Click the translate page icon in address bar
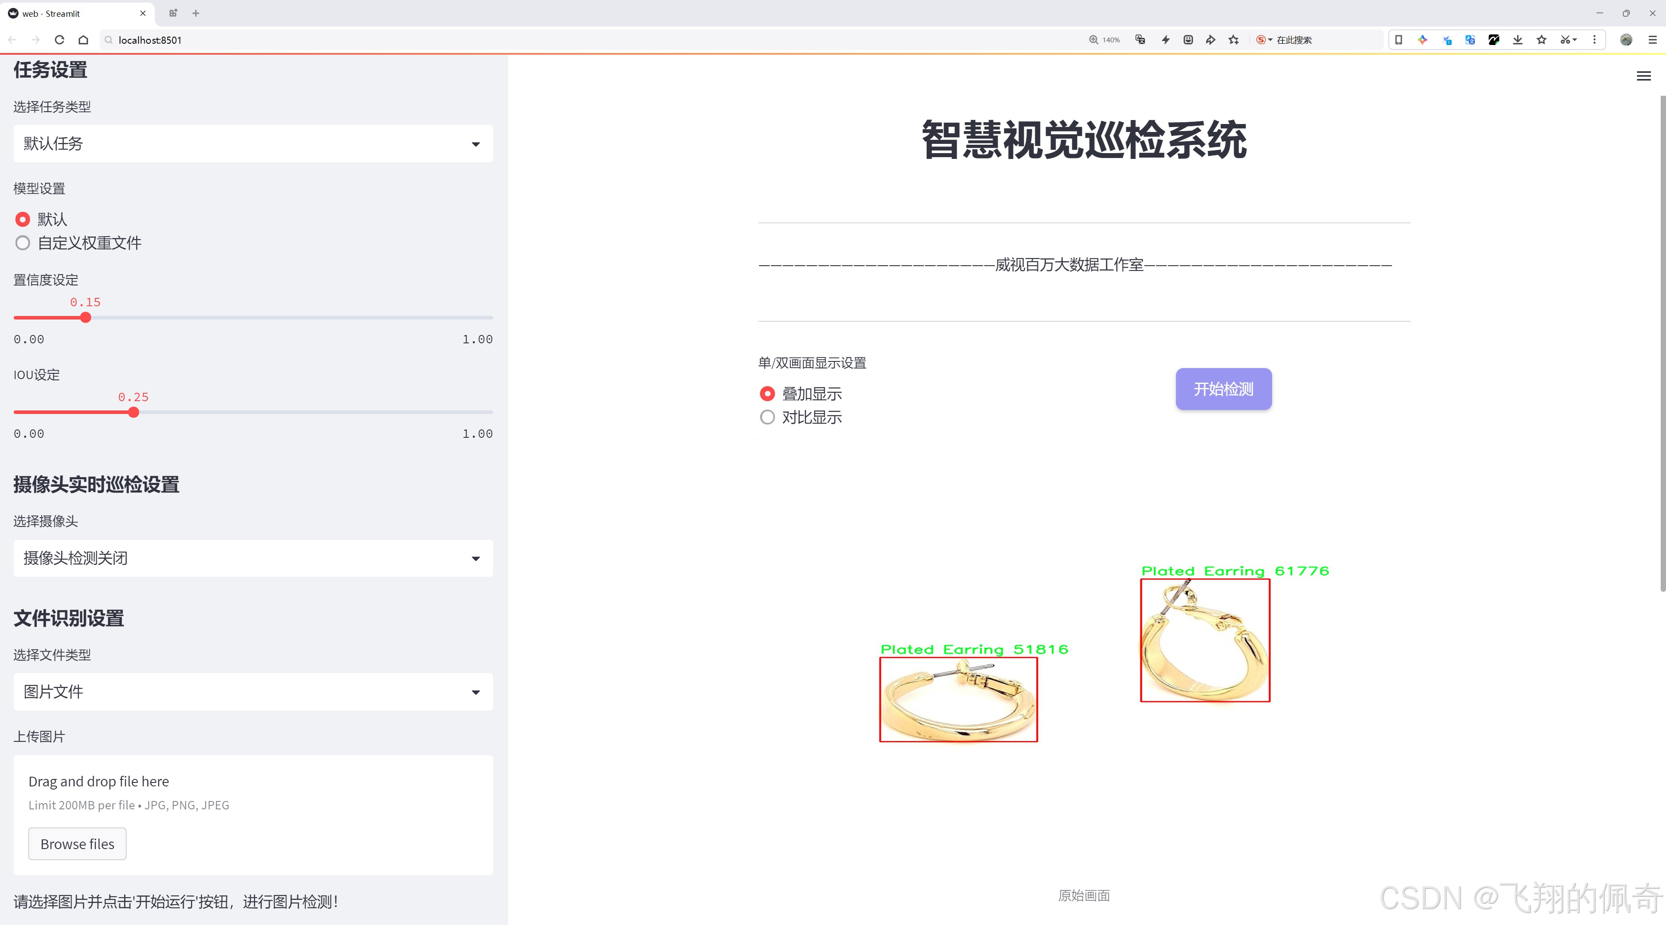 (x=1140, y=40)
